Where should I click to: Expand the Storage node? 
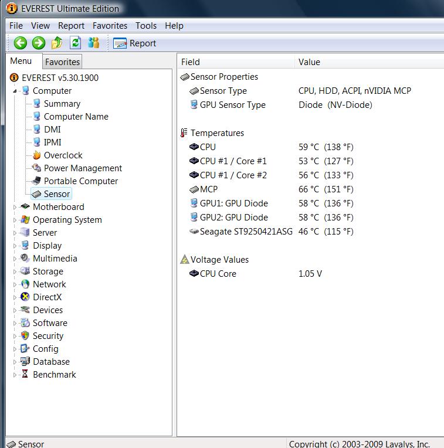click(15, 271)
